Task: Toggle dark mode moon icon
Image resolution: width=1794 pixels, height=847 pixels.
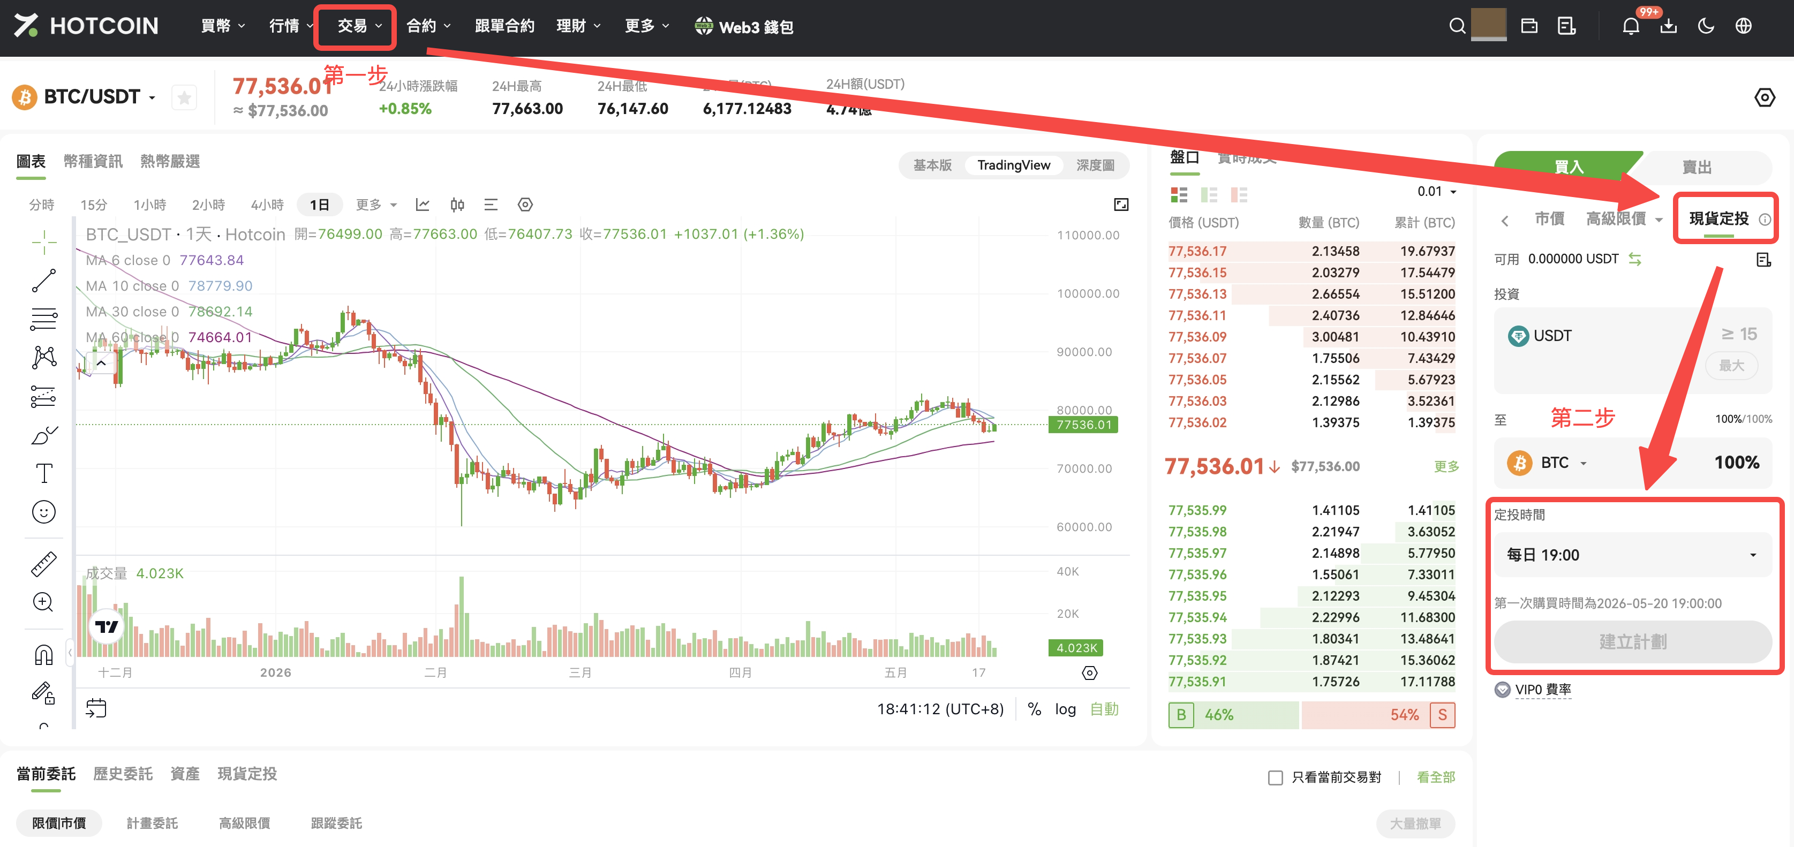Action: click(1706, 26)
